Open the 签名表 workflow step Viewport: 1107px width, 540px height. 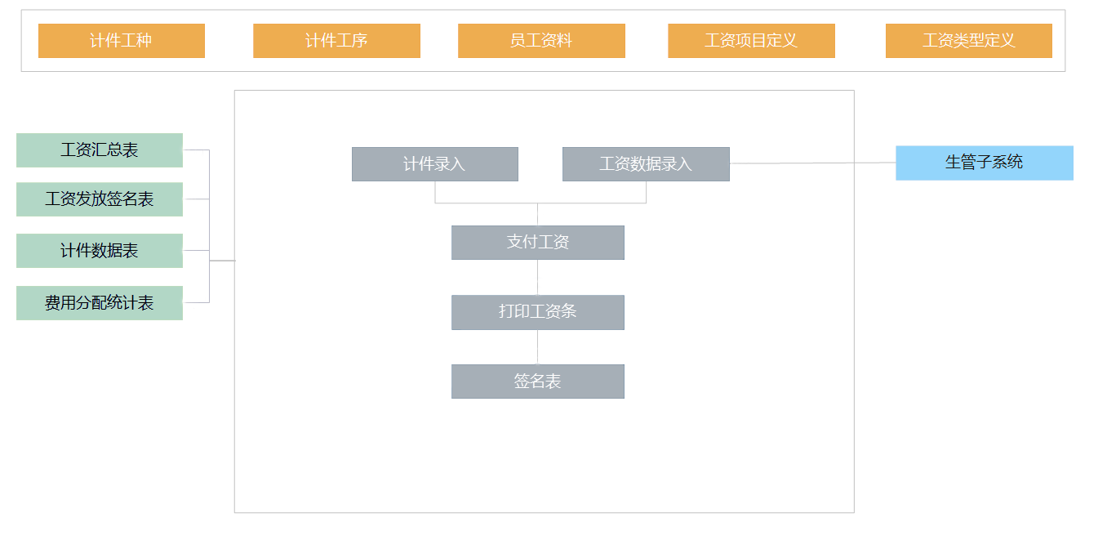pos(537,382)
